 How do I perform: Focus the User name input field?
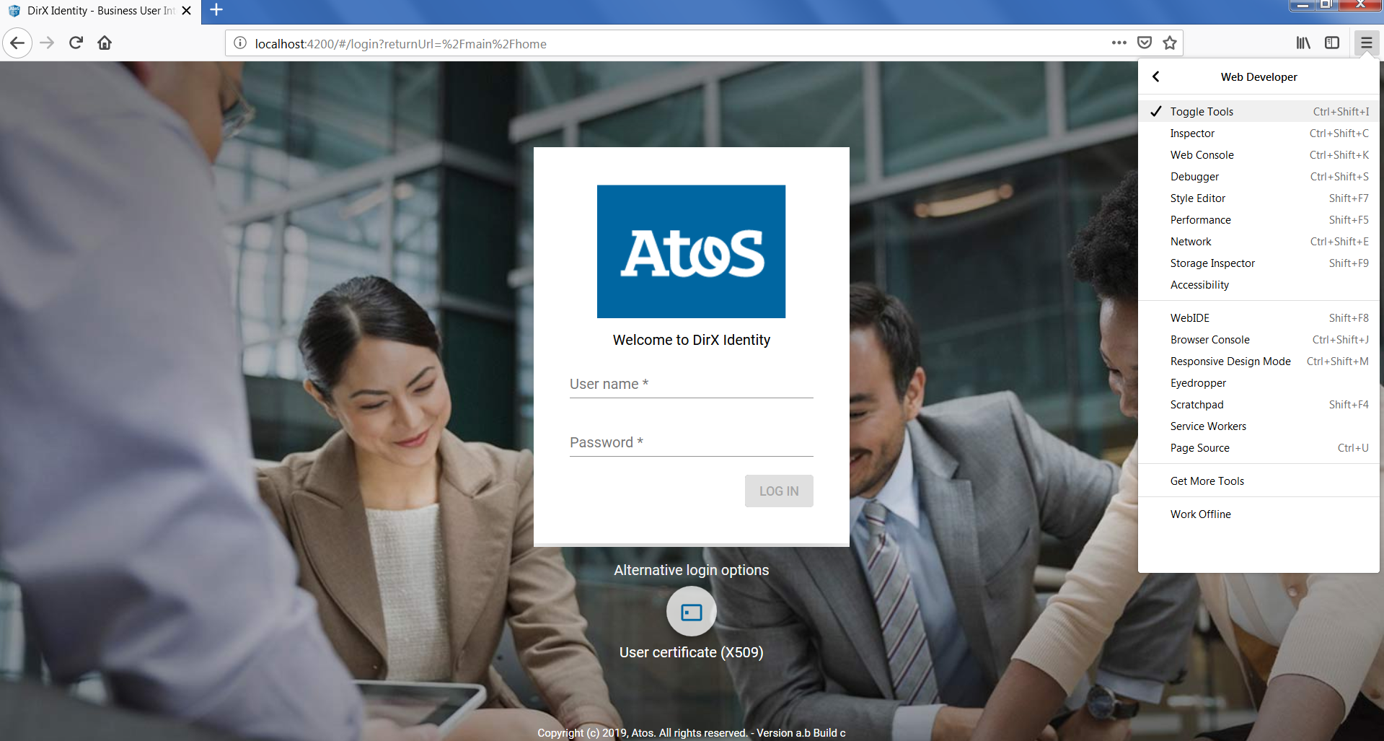pyautogui.click(x=691, y=385)
